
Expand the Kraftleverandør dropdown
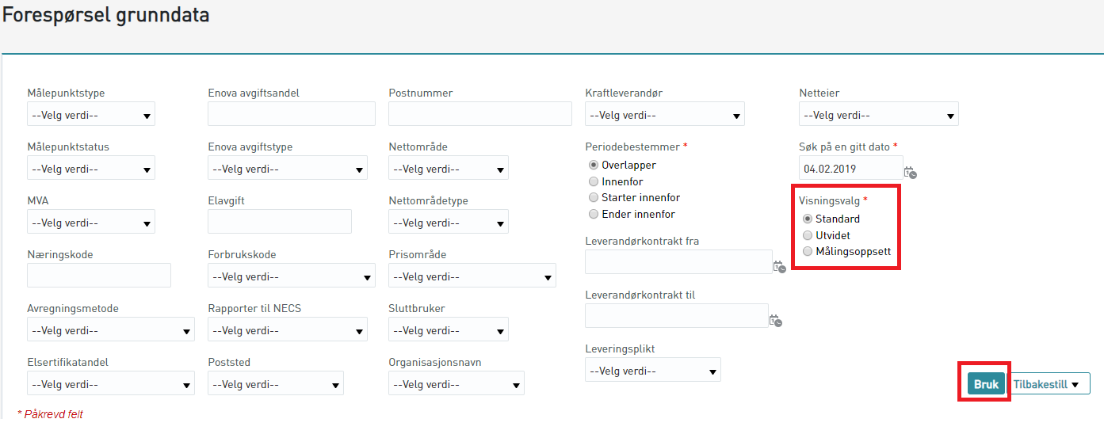click(665, 115)
